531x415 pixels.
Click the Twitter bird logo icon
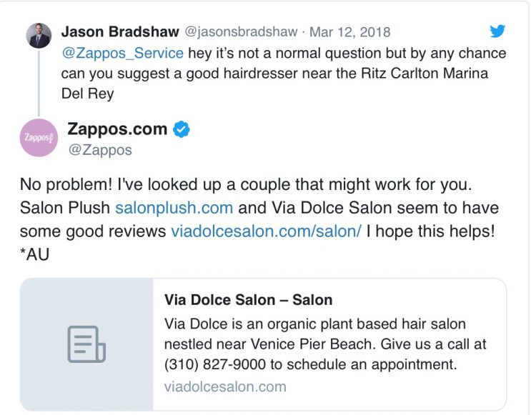(497, 31)
